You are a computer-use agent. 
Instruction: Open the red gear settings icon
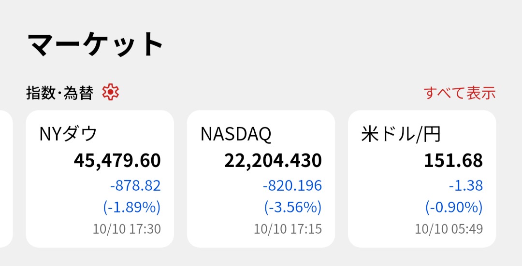(111, 92)
